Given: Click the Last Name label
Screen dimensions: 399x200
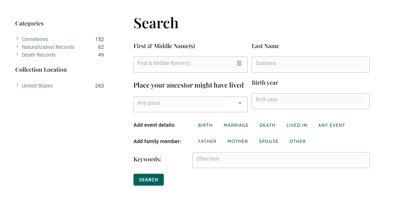Looking at the screenshot, I should point(265,46).
